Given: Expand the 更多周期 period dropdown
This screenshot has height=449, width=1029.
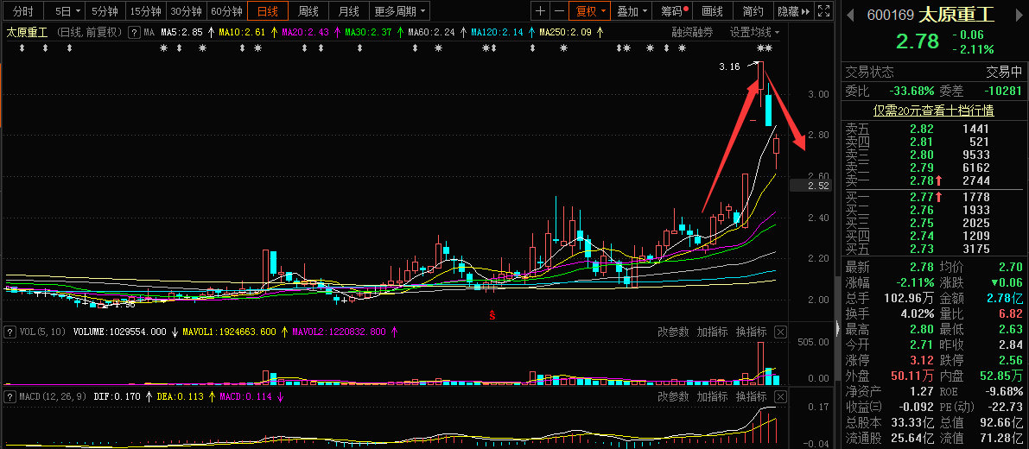Looking at the screenshot, I should (399, 11).
